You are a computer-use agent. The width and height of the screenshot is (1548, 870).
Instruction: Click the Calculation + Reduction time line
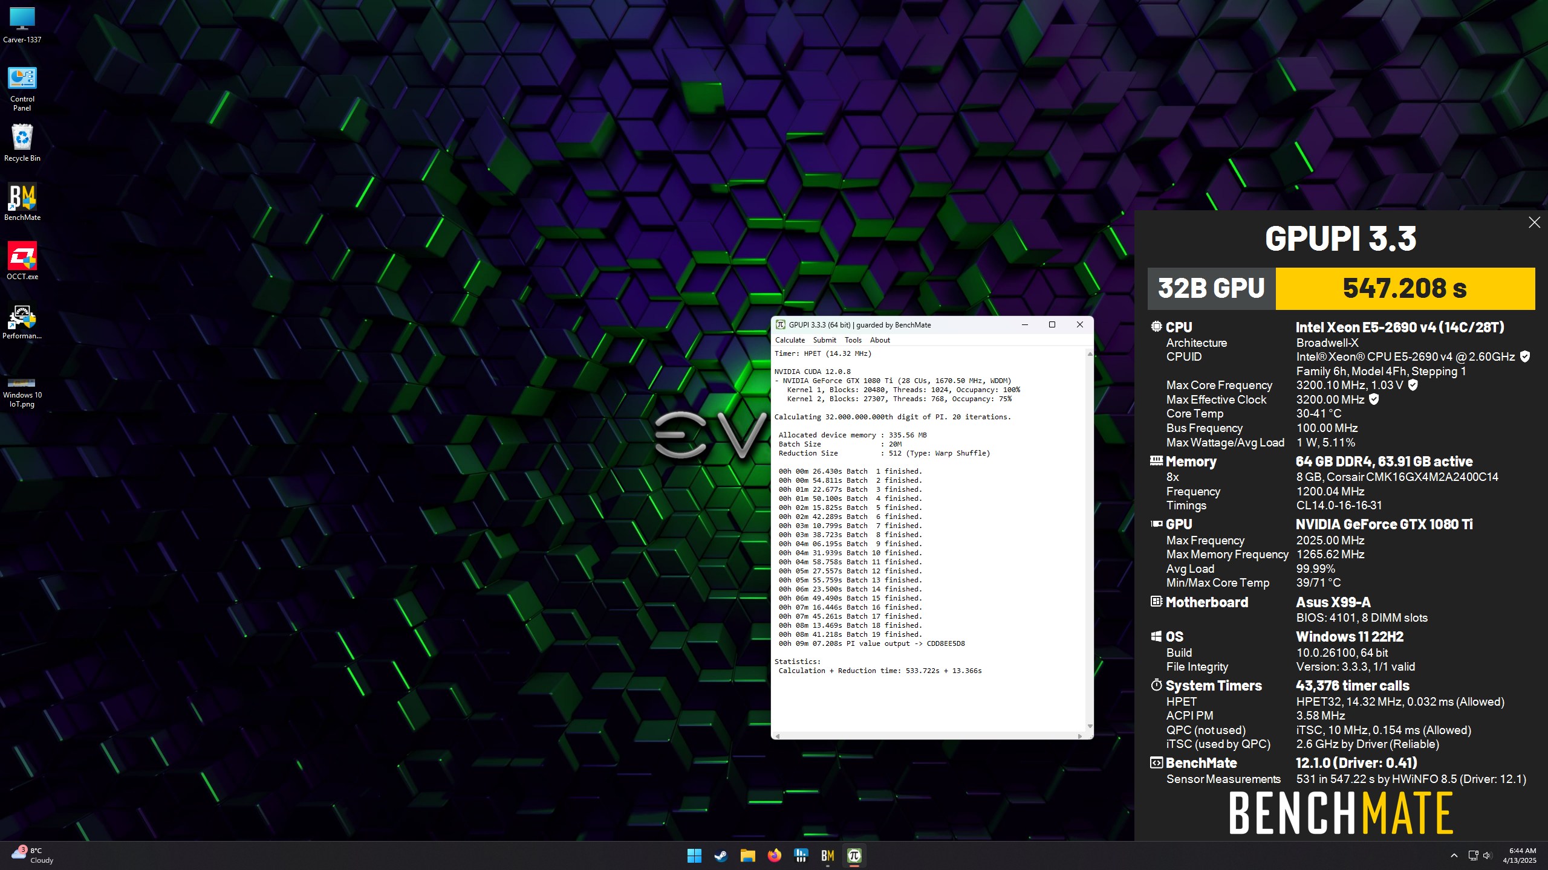(x=880, y=671)
